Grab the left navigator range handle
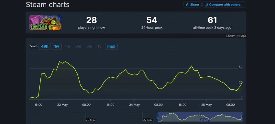This screenshot has height=124, width=275. pyautogui.click(x=158, y=117)
